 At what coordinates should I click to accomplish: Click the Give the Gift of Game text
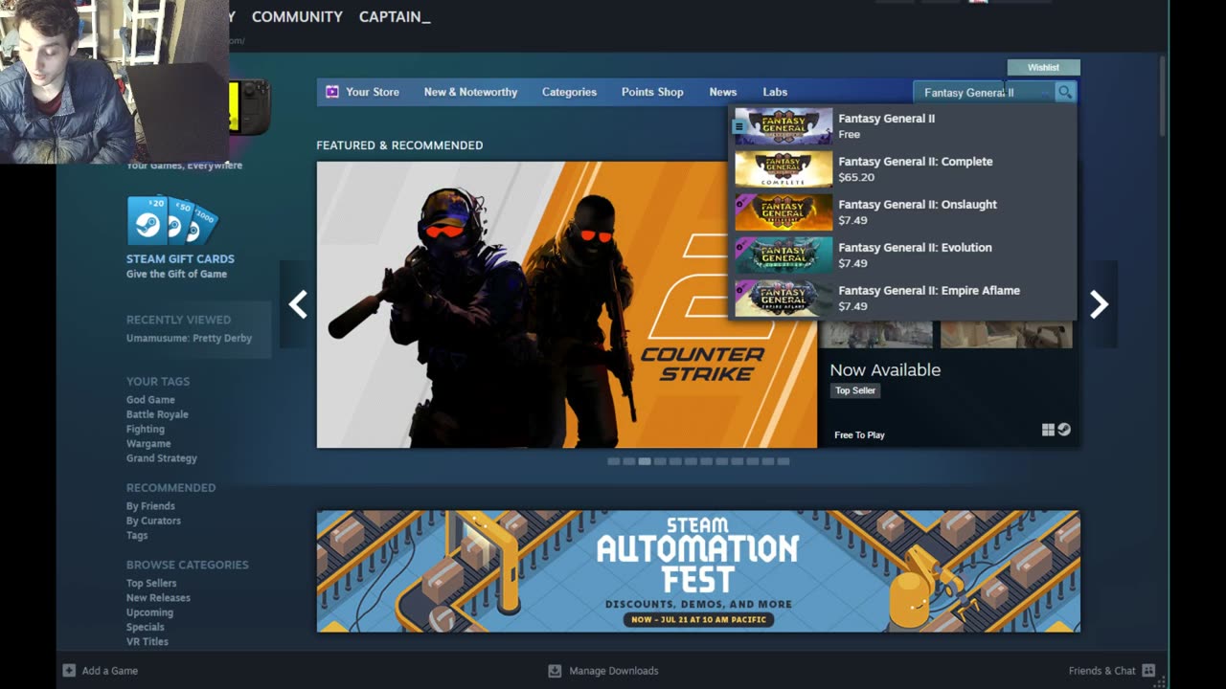pyautogui.click(x=176, y=274)
